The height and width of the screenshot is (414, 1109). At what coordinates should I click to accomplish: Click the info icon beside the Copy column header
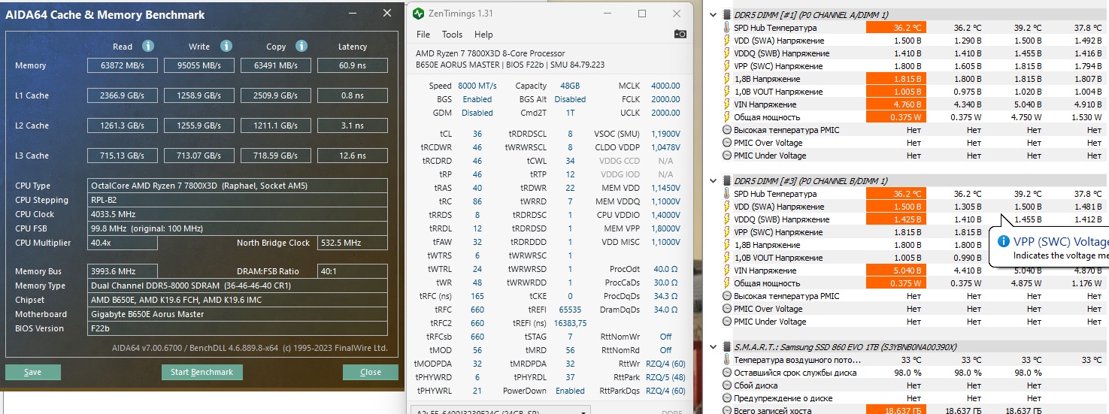click(x=301, y=47)
